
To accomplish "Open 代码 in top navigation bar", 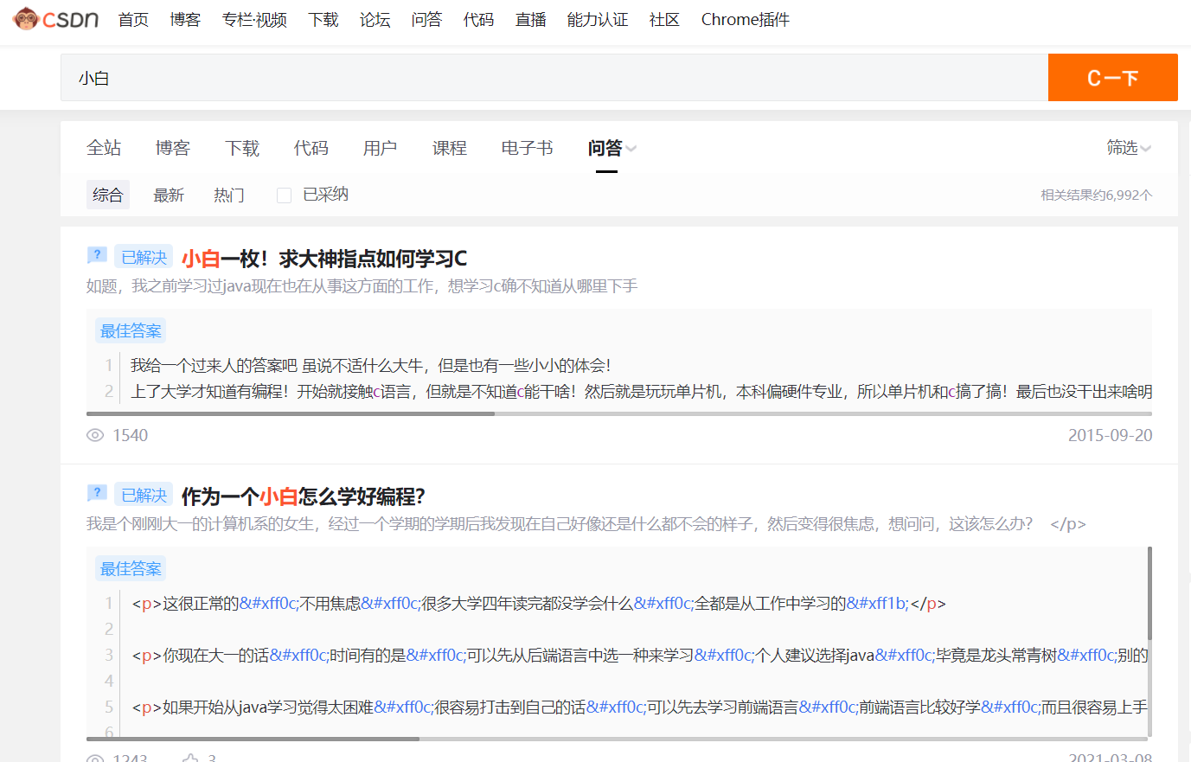I will 478,19.
